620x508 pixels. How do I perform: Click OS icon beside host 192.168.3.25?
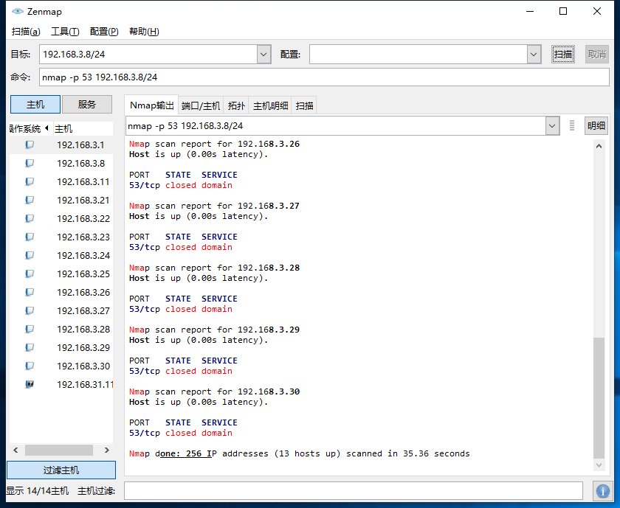pyautogui.click(x=30, y=274)
